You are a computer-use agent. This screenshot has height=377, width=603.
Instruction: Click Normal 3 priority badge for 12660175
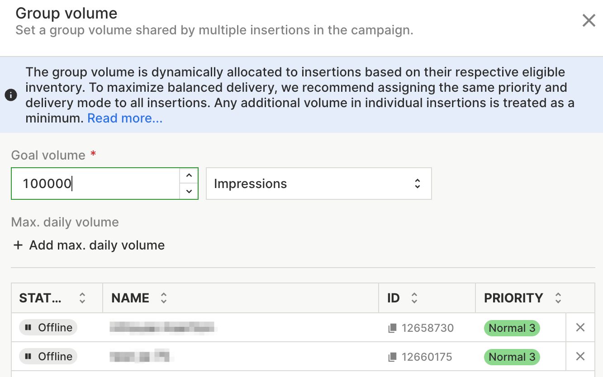[512, 357]
